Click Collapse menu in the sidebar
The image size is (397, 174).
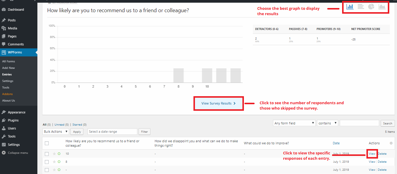18,153
